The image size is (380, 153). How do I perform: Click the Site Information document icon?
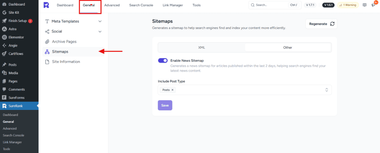pos(47,62)
